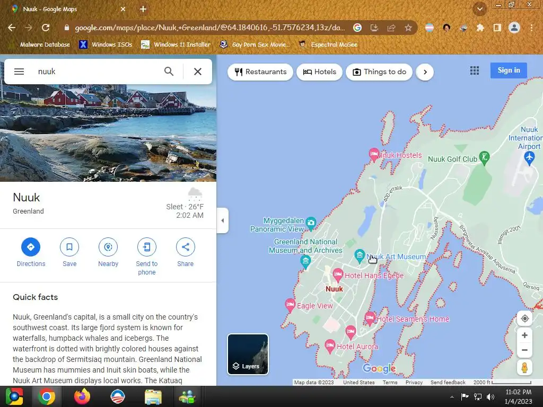Open the Google Maps hamburger menu
The image size is (543, 407).
[x=19, y=72]
